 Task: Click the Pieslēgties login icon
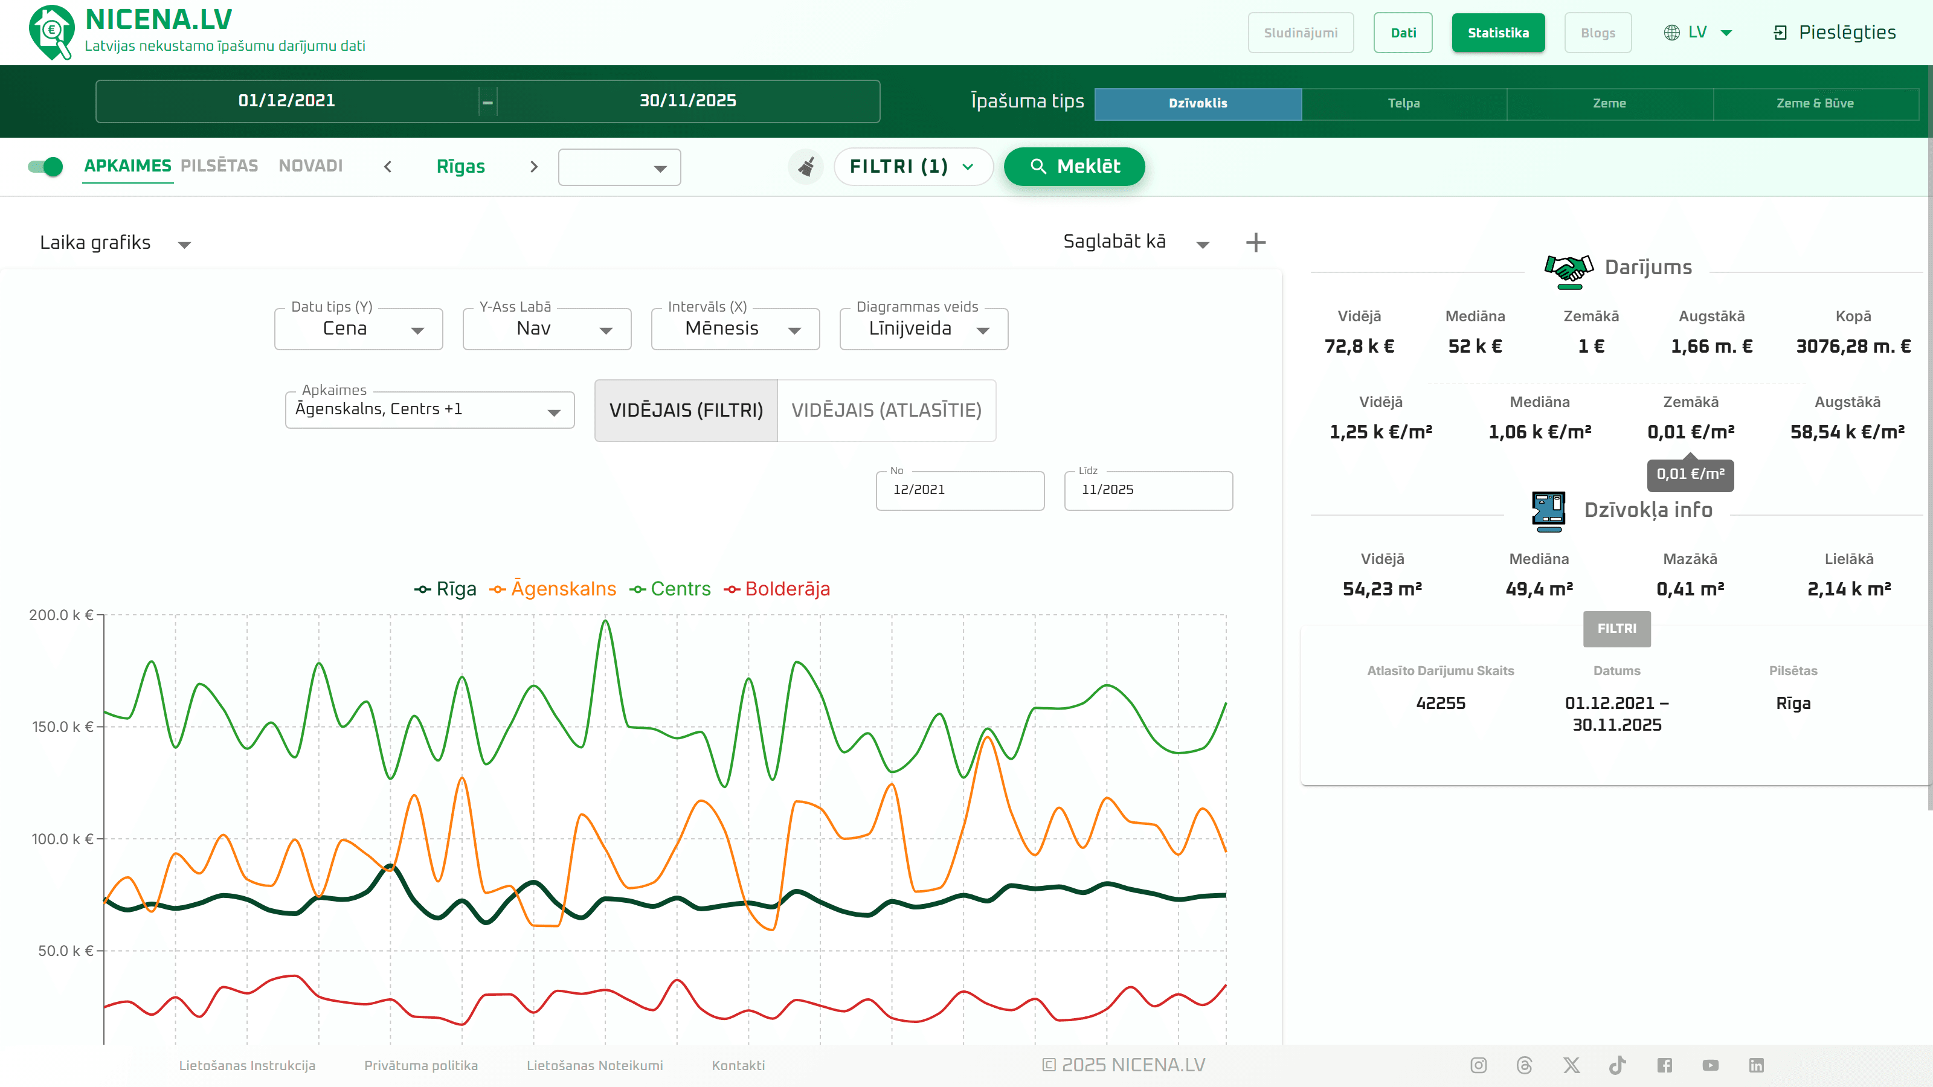click(x=1780, y=33)
